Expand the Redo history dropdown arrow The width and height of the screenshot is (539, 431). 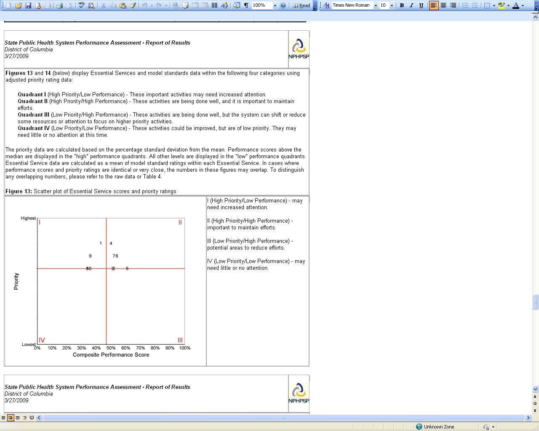[166, 5]
